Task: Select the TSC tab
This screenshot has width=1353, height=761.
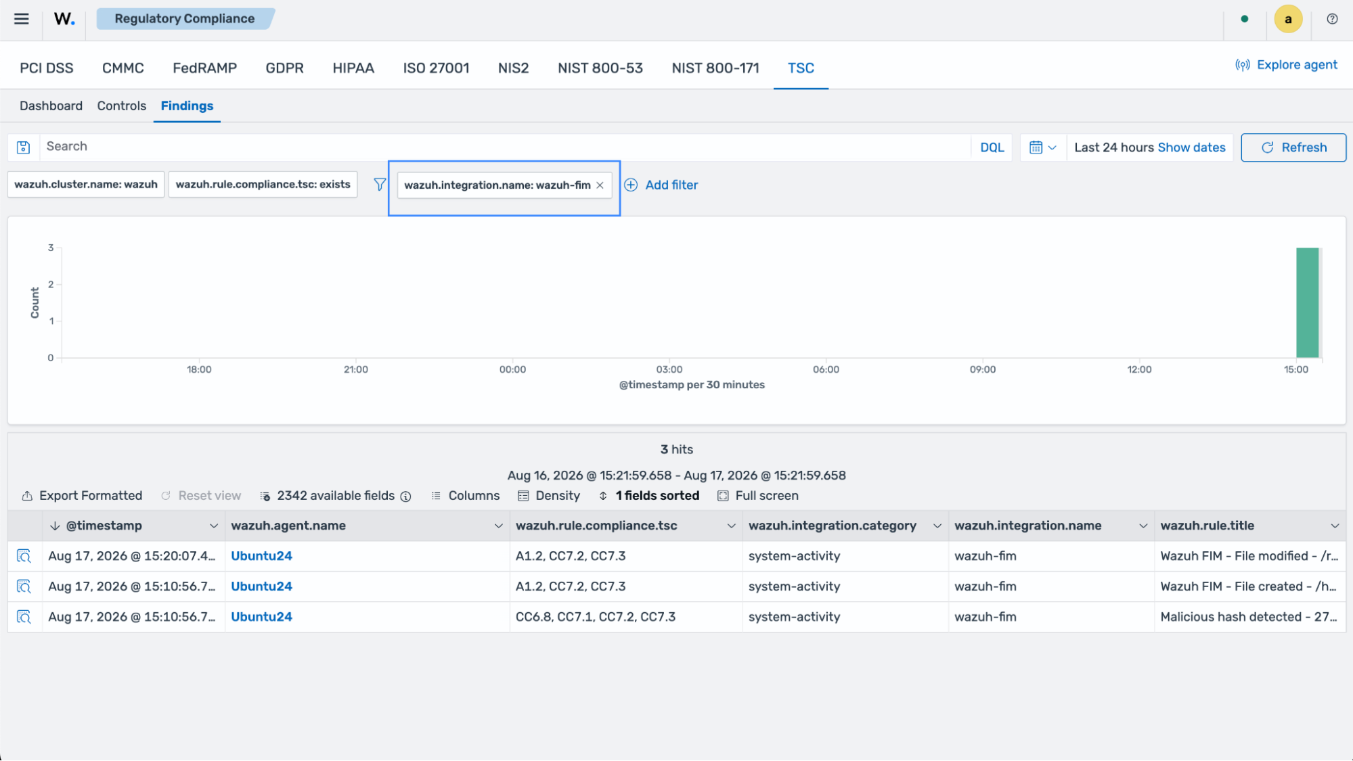Action: (801, 68)
